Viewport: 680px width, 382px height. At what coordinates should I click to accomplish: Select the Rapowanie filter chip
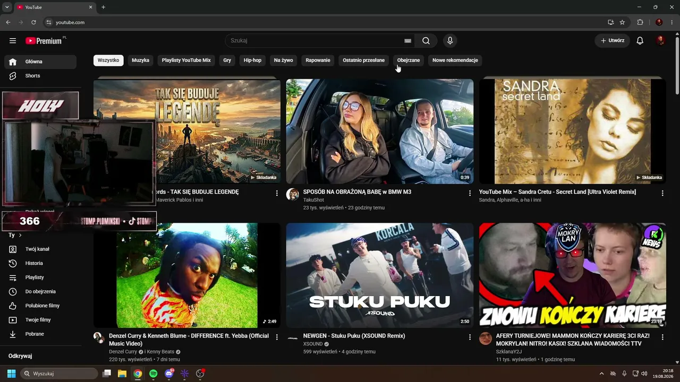(318, 60)
